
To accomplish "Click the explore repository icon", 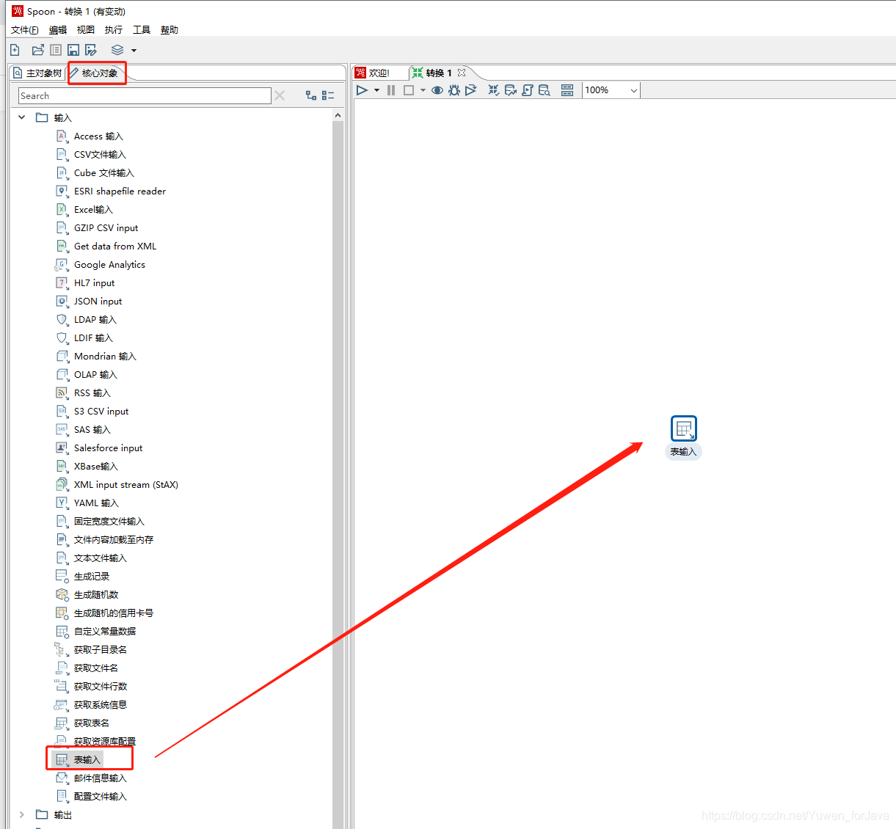I will coord(56,50).
